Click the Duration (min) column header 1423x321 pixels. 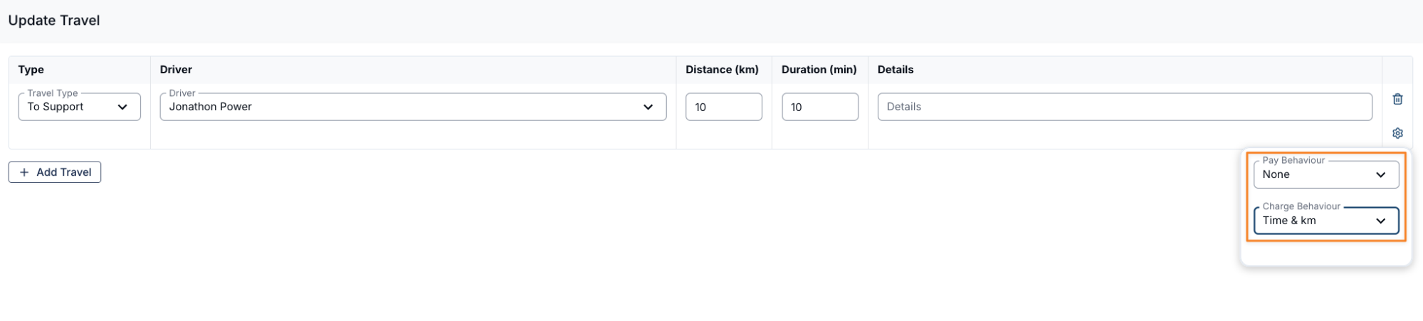[819, 70]
